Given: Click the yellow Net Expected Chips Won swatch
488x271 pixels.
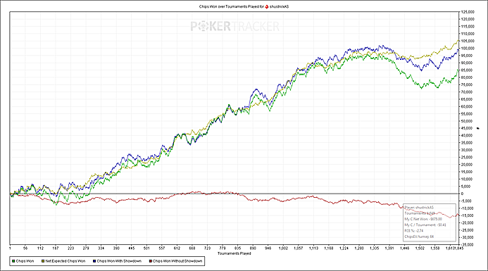Looking at the screenshot, I should click(x=43, y=261).
